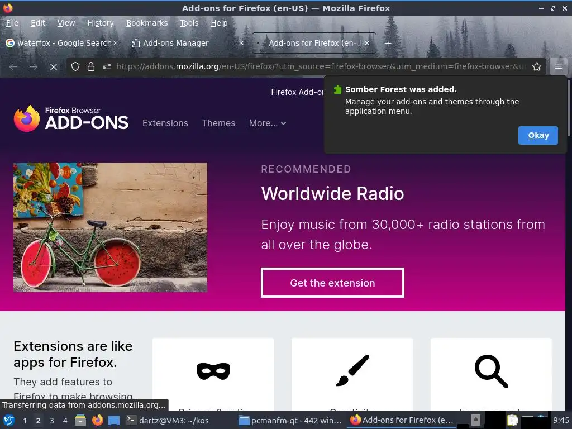Open the History menu
Screen dimensions: 572x429
101,23
